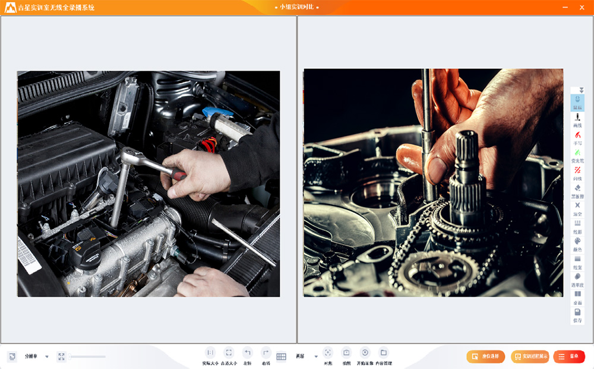The image size is (594, 369).
Task: Click the 保存 save icon
Action: (577, 313)
